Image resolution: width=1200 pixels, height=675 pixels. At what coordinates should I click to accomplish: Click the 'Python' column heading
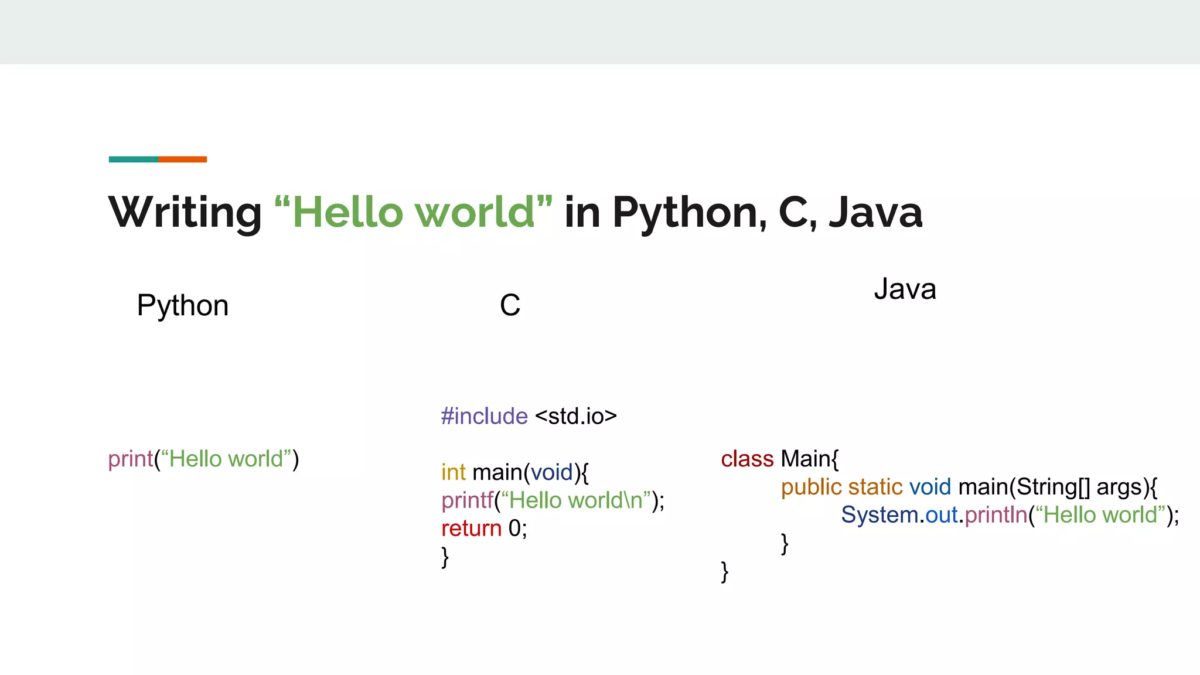coord(183,306)
